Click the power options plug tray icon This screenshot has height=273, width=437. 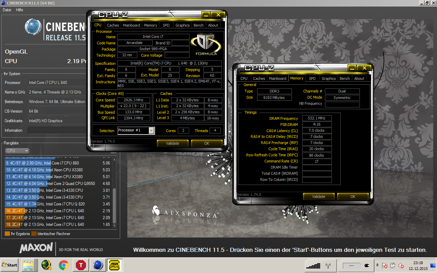[393, 265]
